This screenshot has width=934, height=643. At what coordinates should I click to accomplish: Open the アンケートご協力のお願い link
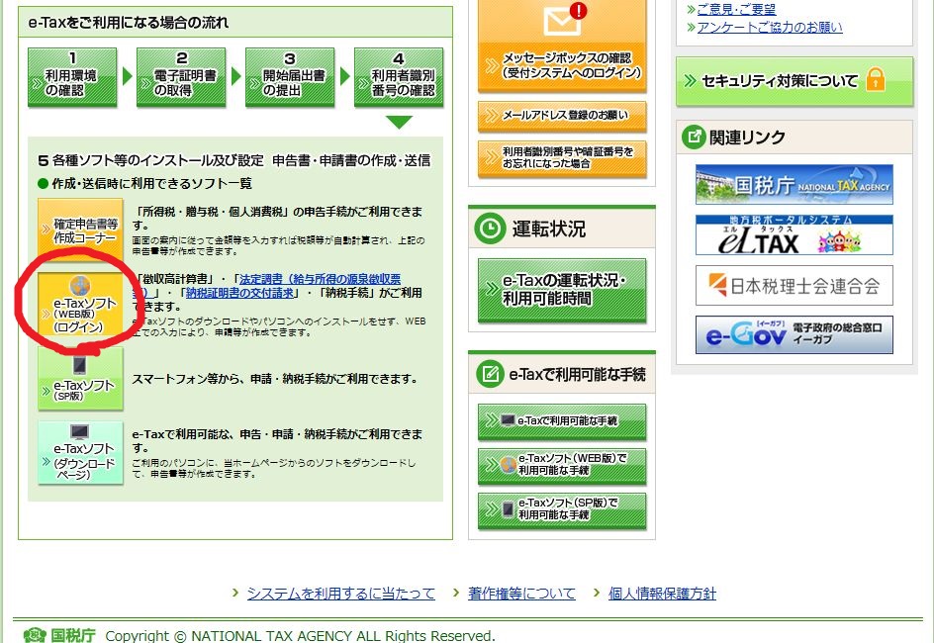(770, 28)
